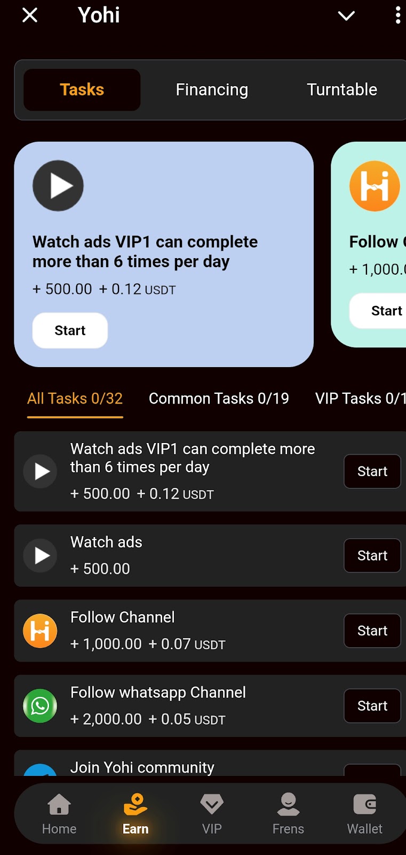The height and width of the screenshot is (855, 406).
Task: Open the three-dot overflow menu
Action: pos(398,15)
